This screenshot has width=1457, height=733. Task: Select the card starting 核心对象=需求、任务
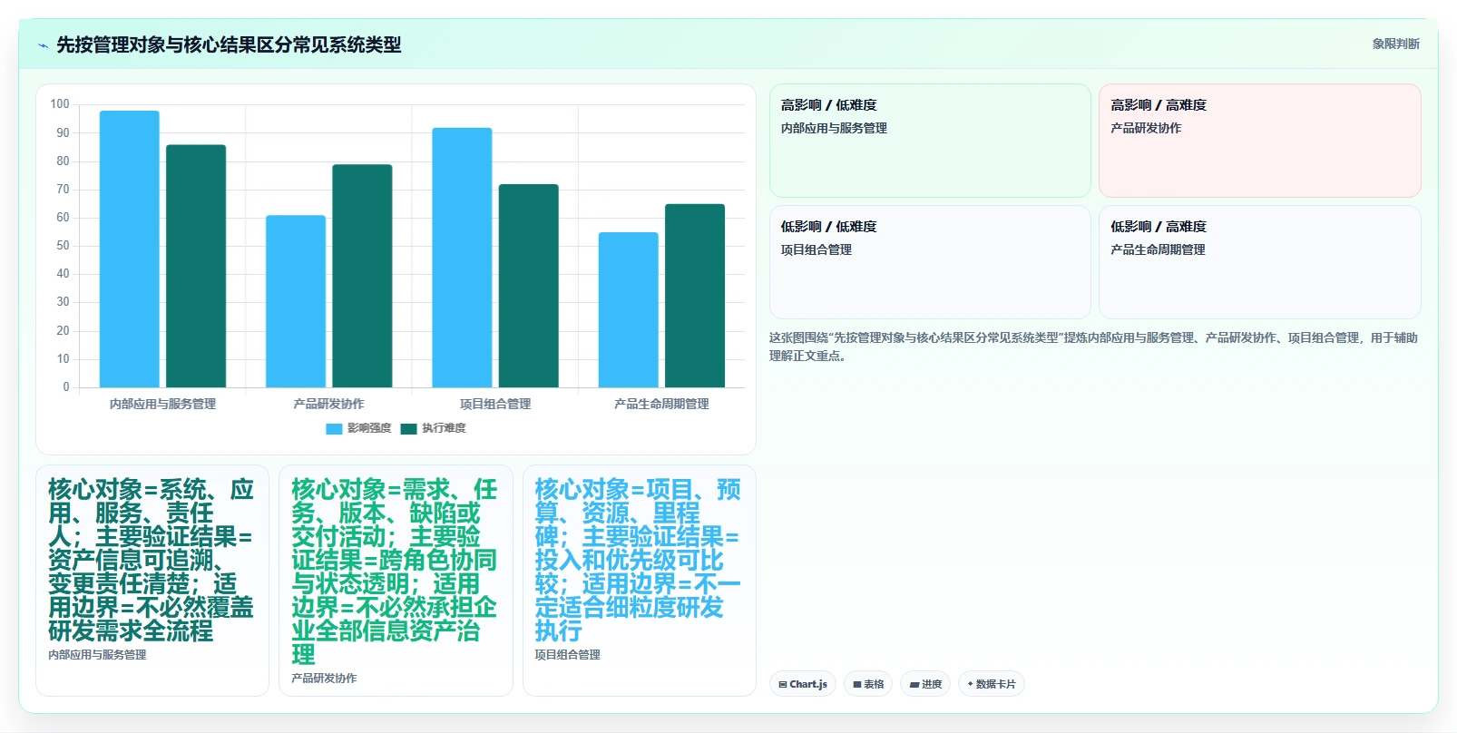396,581
